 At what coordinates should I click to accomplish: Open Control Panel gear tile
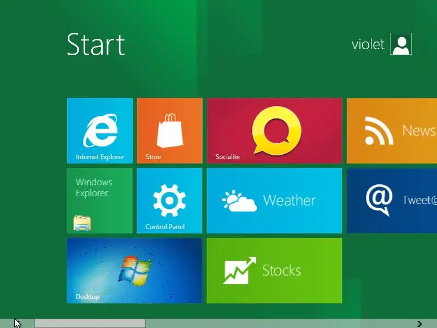click(x=170, y=201)
